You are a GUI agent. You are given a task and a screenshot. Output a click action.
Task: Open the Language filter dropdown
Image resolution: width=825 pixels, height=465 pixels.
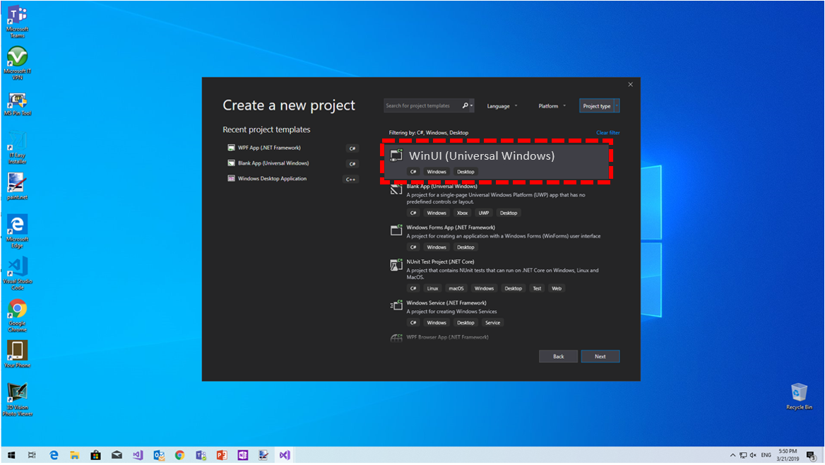pos(501,105)
